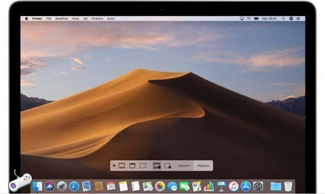Viewport: 325px width, 194px height.
Task: Open the Vai menu
Action: tap(85, 18)
